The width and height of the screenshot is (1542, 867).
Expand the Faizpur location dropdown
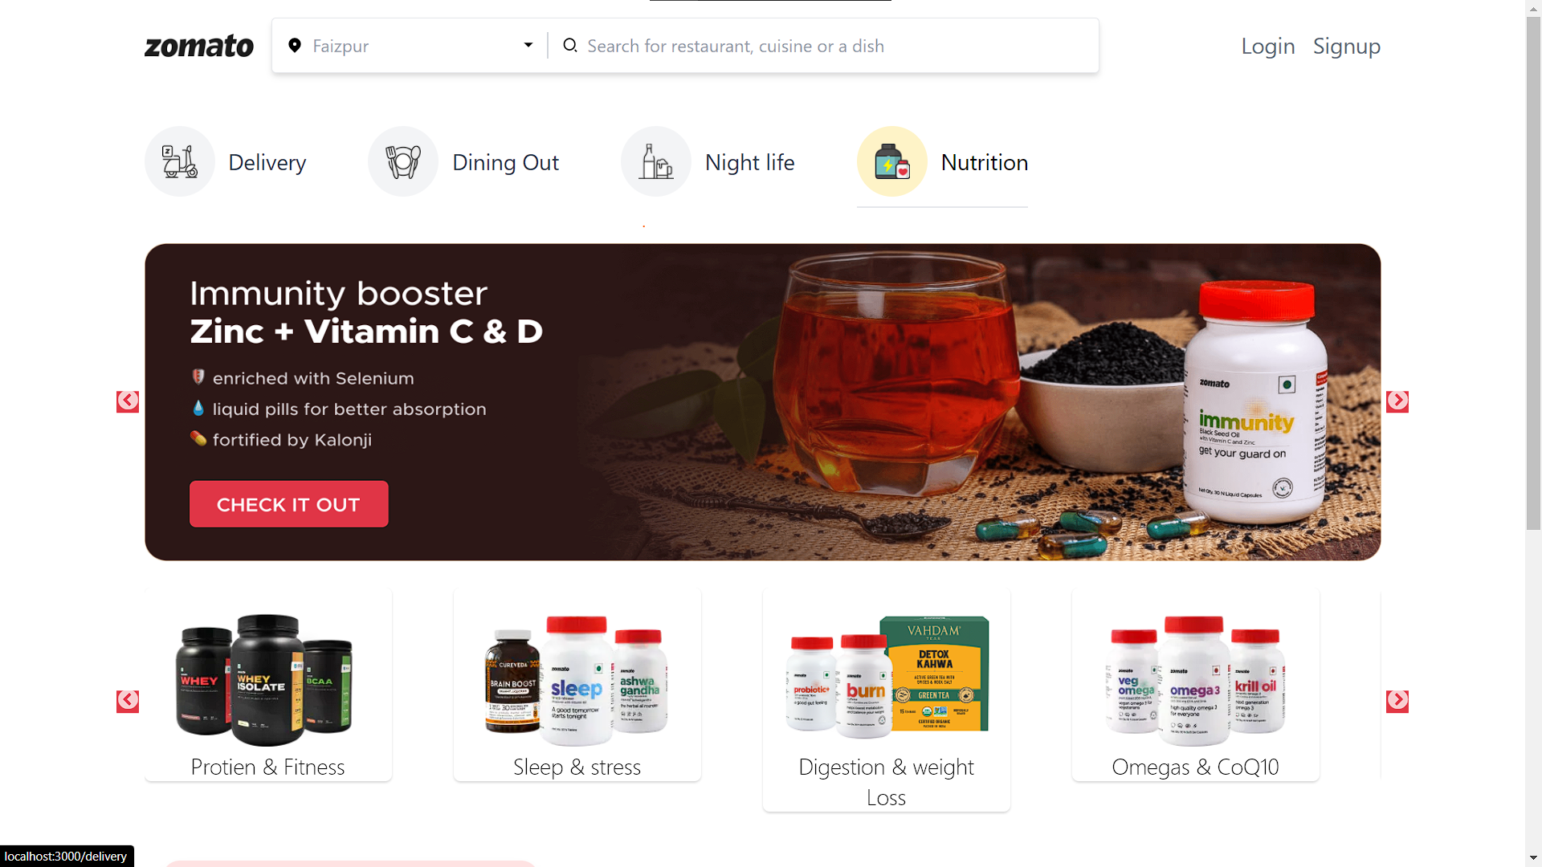[x=528, y=45]
